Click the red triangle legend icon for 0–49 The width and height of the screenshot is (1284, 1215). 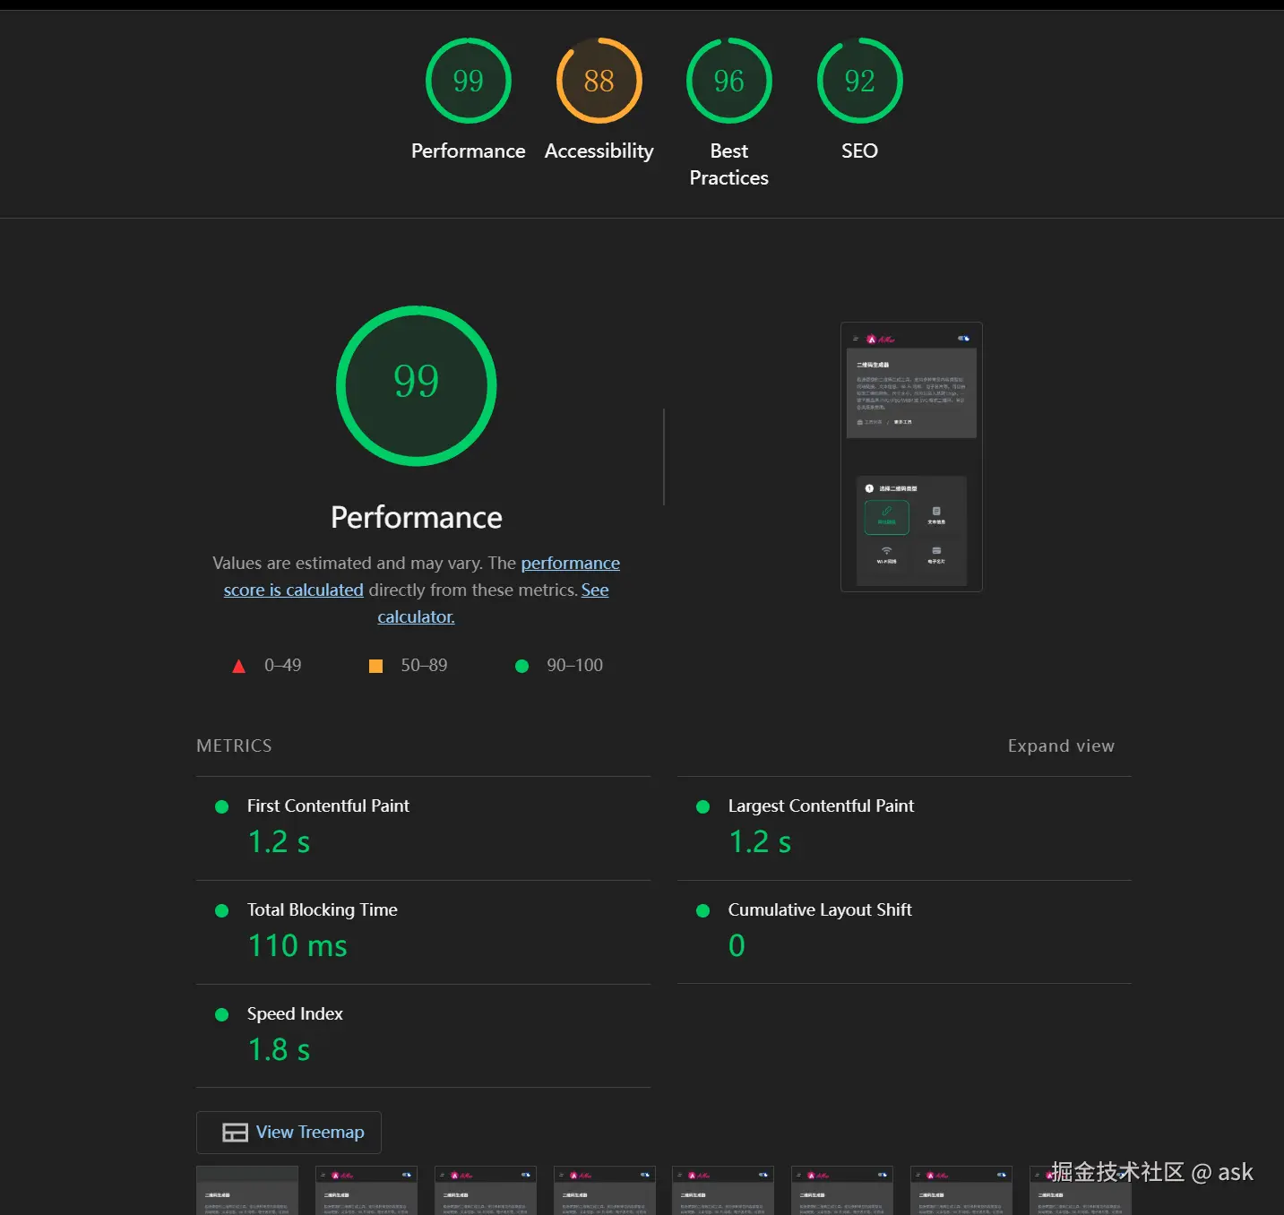pyautogui.click(x=238, y=666)
